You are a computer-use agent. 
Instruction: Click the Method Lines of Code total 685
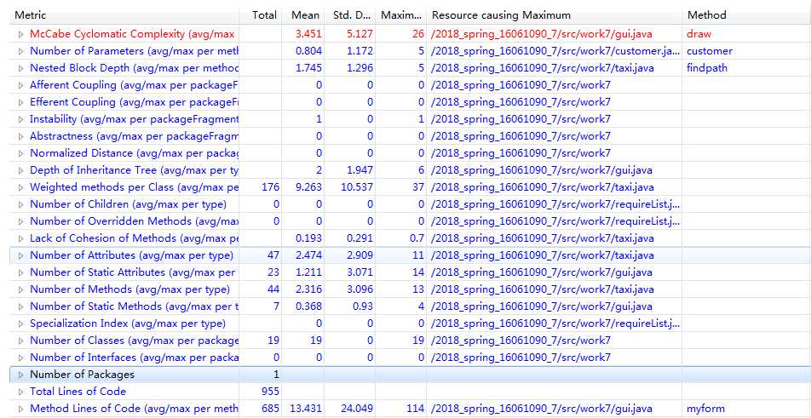(x=270, y=409)
